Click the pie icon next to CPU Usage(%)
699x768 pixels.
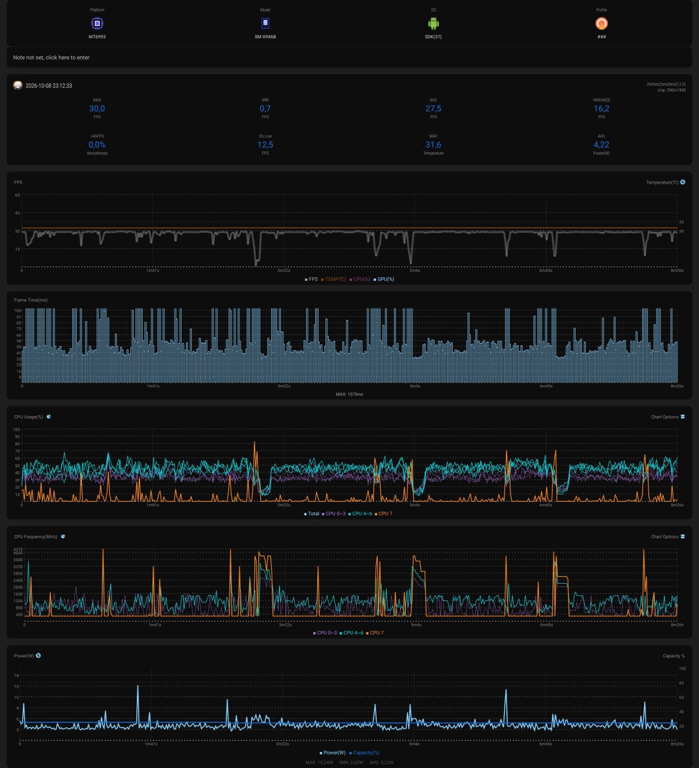[49, 417]
